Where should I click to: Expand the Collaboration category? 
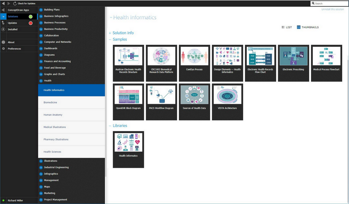(x=41, y=35)
